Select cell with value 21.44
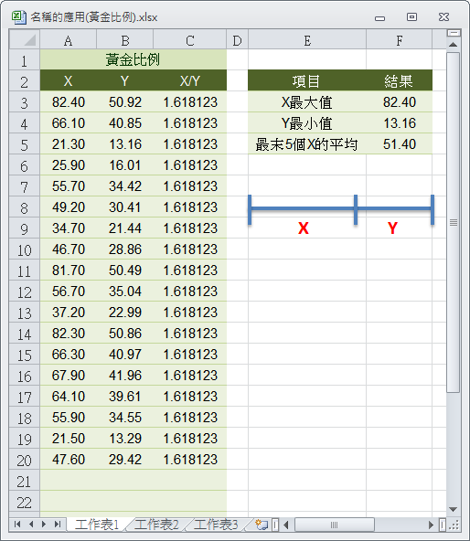Image resolution: width=470 pixels, height=541 pixels. tap(124, 228)
